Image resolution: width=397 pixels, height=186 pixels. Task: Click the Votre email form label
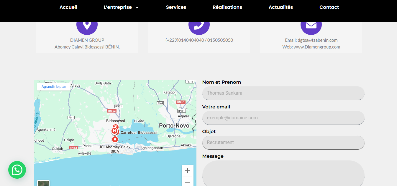pyautogui.click(x=216, y=107)
